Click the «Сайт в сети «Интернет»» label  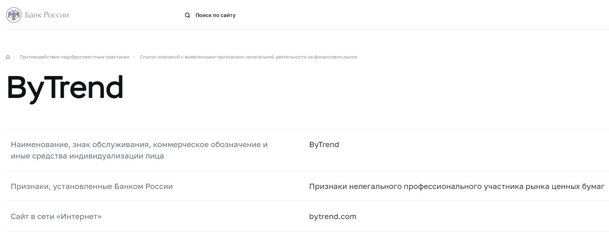click(x=56, y=217)
